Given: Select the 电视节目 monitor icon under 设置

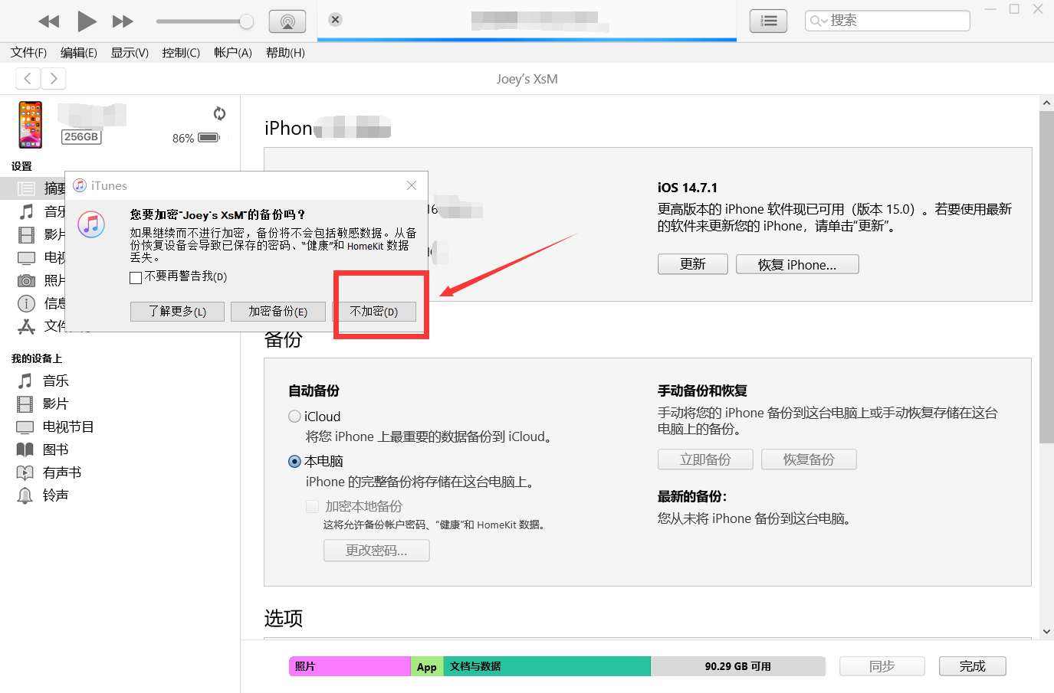Looking at the screenshot, I should [27, 258].
